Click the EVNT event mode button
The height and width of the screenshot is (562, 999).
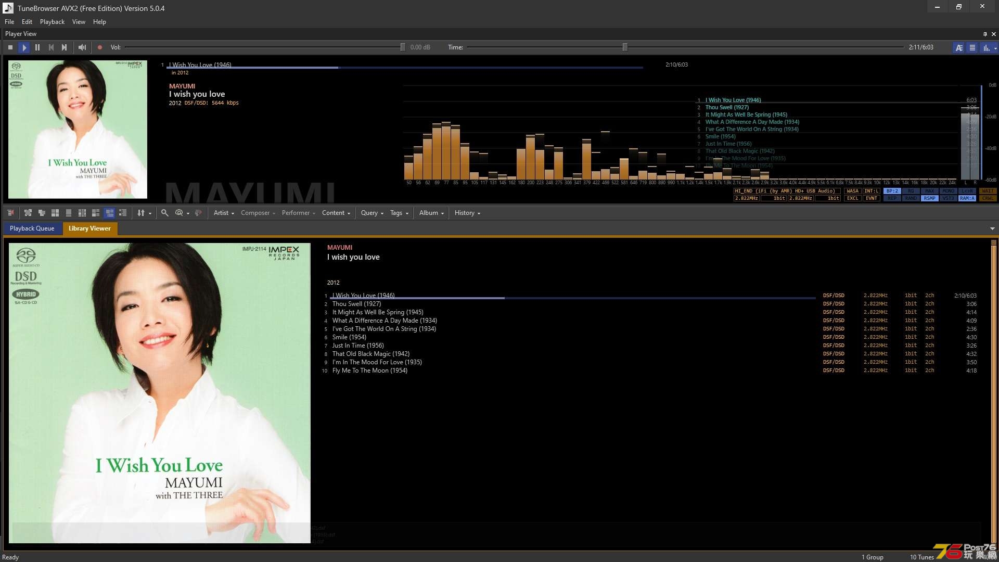pyautogui.click(x=871, y=198)
